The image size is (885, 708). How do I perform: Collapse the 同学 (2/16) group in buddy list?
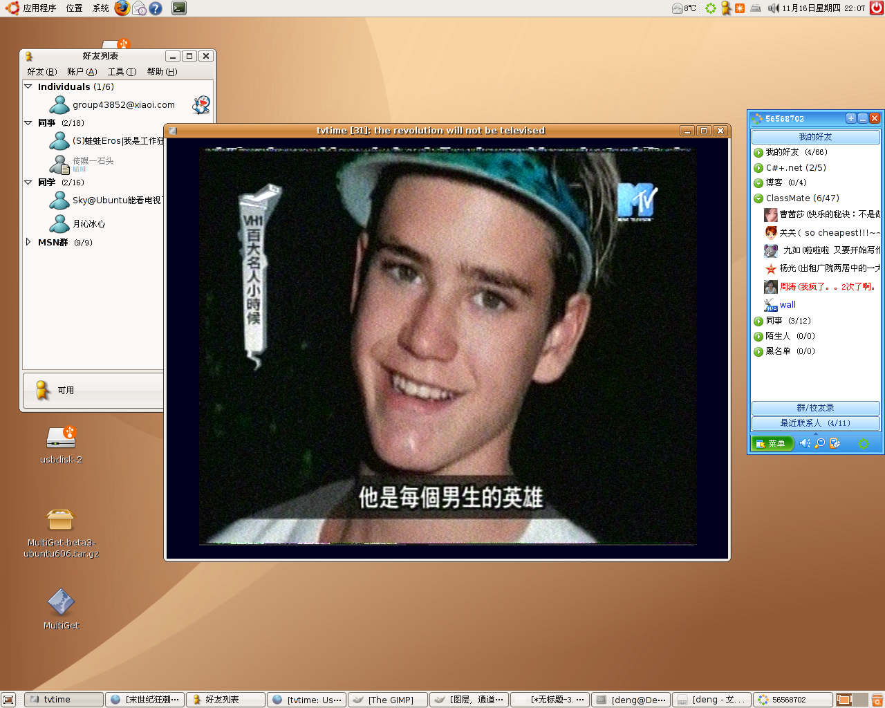tap(28, 183)
